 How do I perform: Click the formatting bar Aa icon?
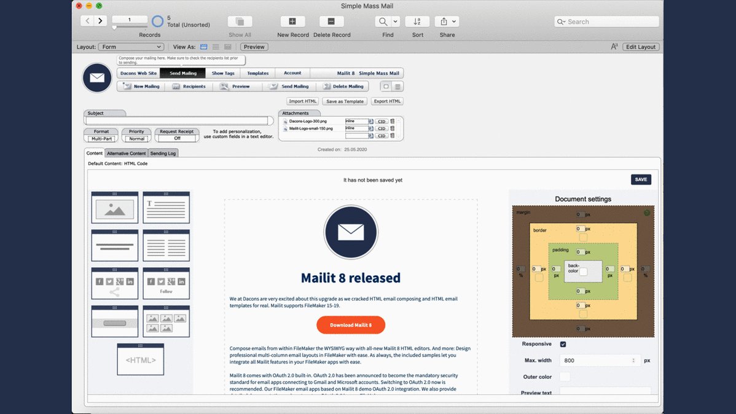point(614,47)
